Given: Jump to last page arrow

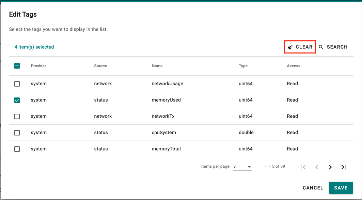Looking at the screenshot, I should 344,167.
